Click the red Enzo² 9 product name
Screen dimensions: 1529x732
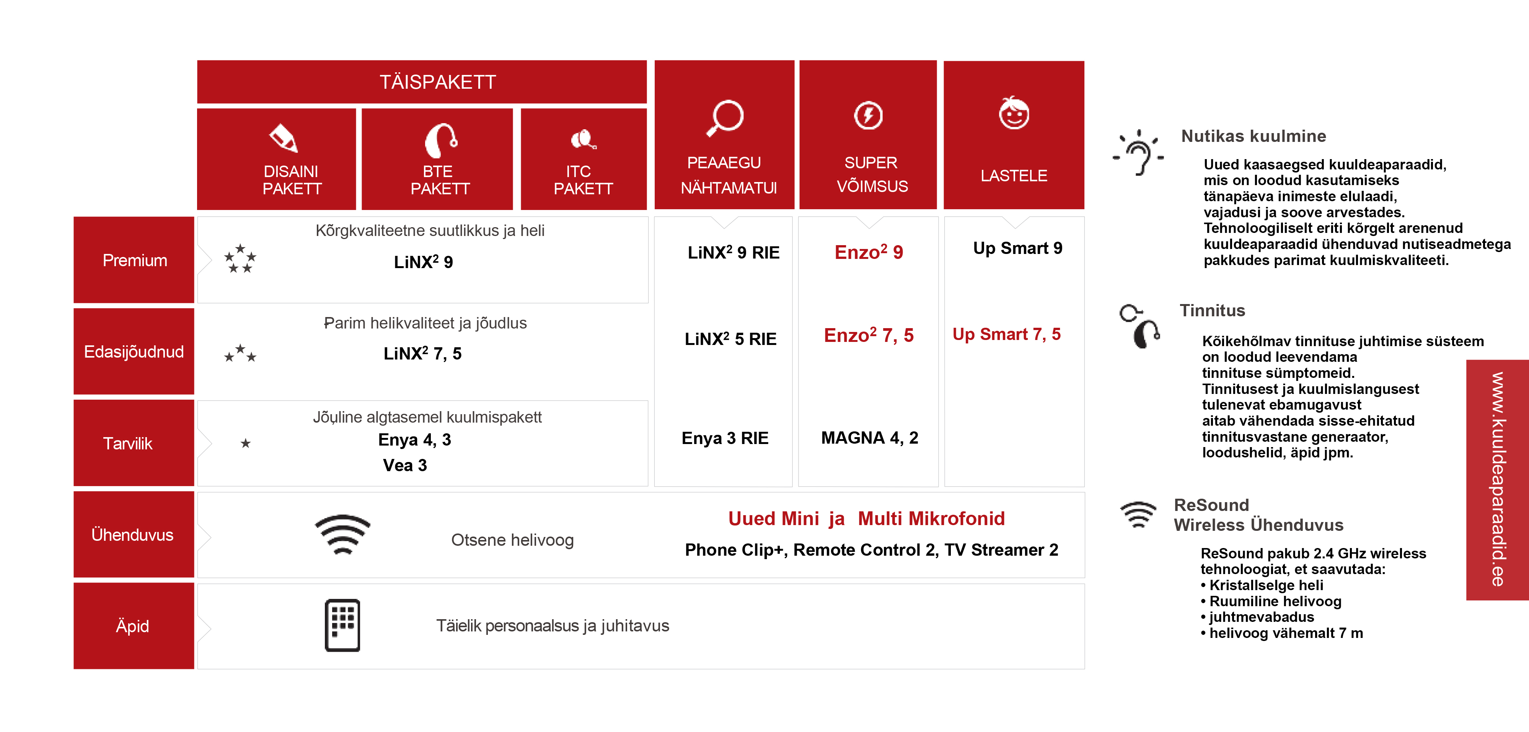[x=868, y=252]
